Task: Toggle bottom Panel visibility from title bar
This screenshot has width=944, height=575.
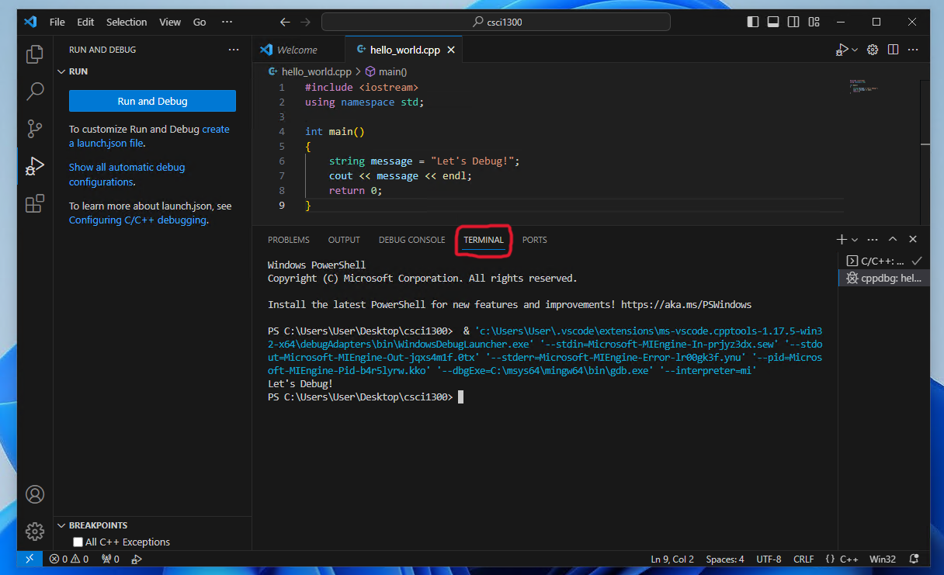Action: (x=772, y=22)
